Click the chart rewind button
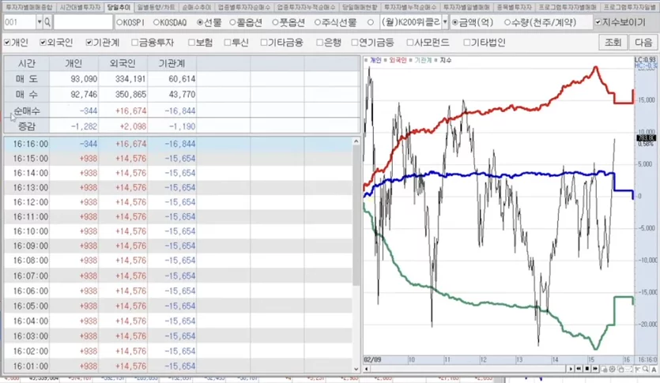Image resolution: width=660 pixels, height=383 pixels. (579, 369)
